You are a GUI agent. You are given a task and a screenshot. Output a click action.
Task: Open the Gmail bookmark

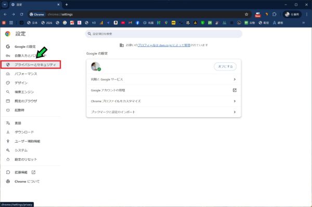click(131, 23)
